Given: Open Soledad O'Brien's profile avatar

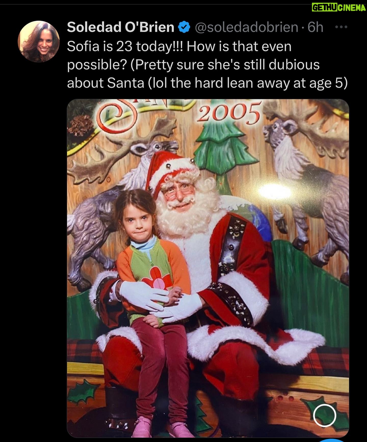Looking at the screenshot, I should point(38,42).
